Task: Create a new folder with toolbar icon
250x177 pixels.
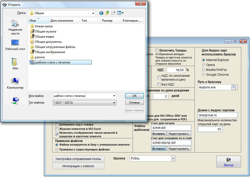Action: 113,13
